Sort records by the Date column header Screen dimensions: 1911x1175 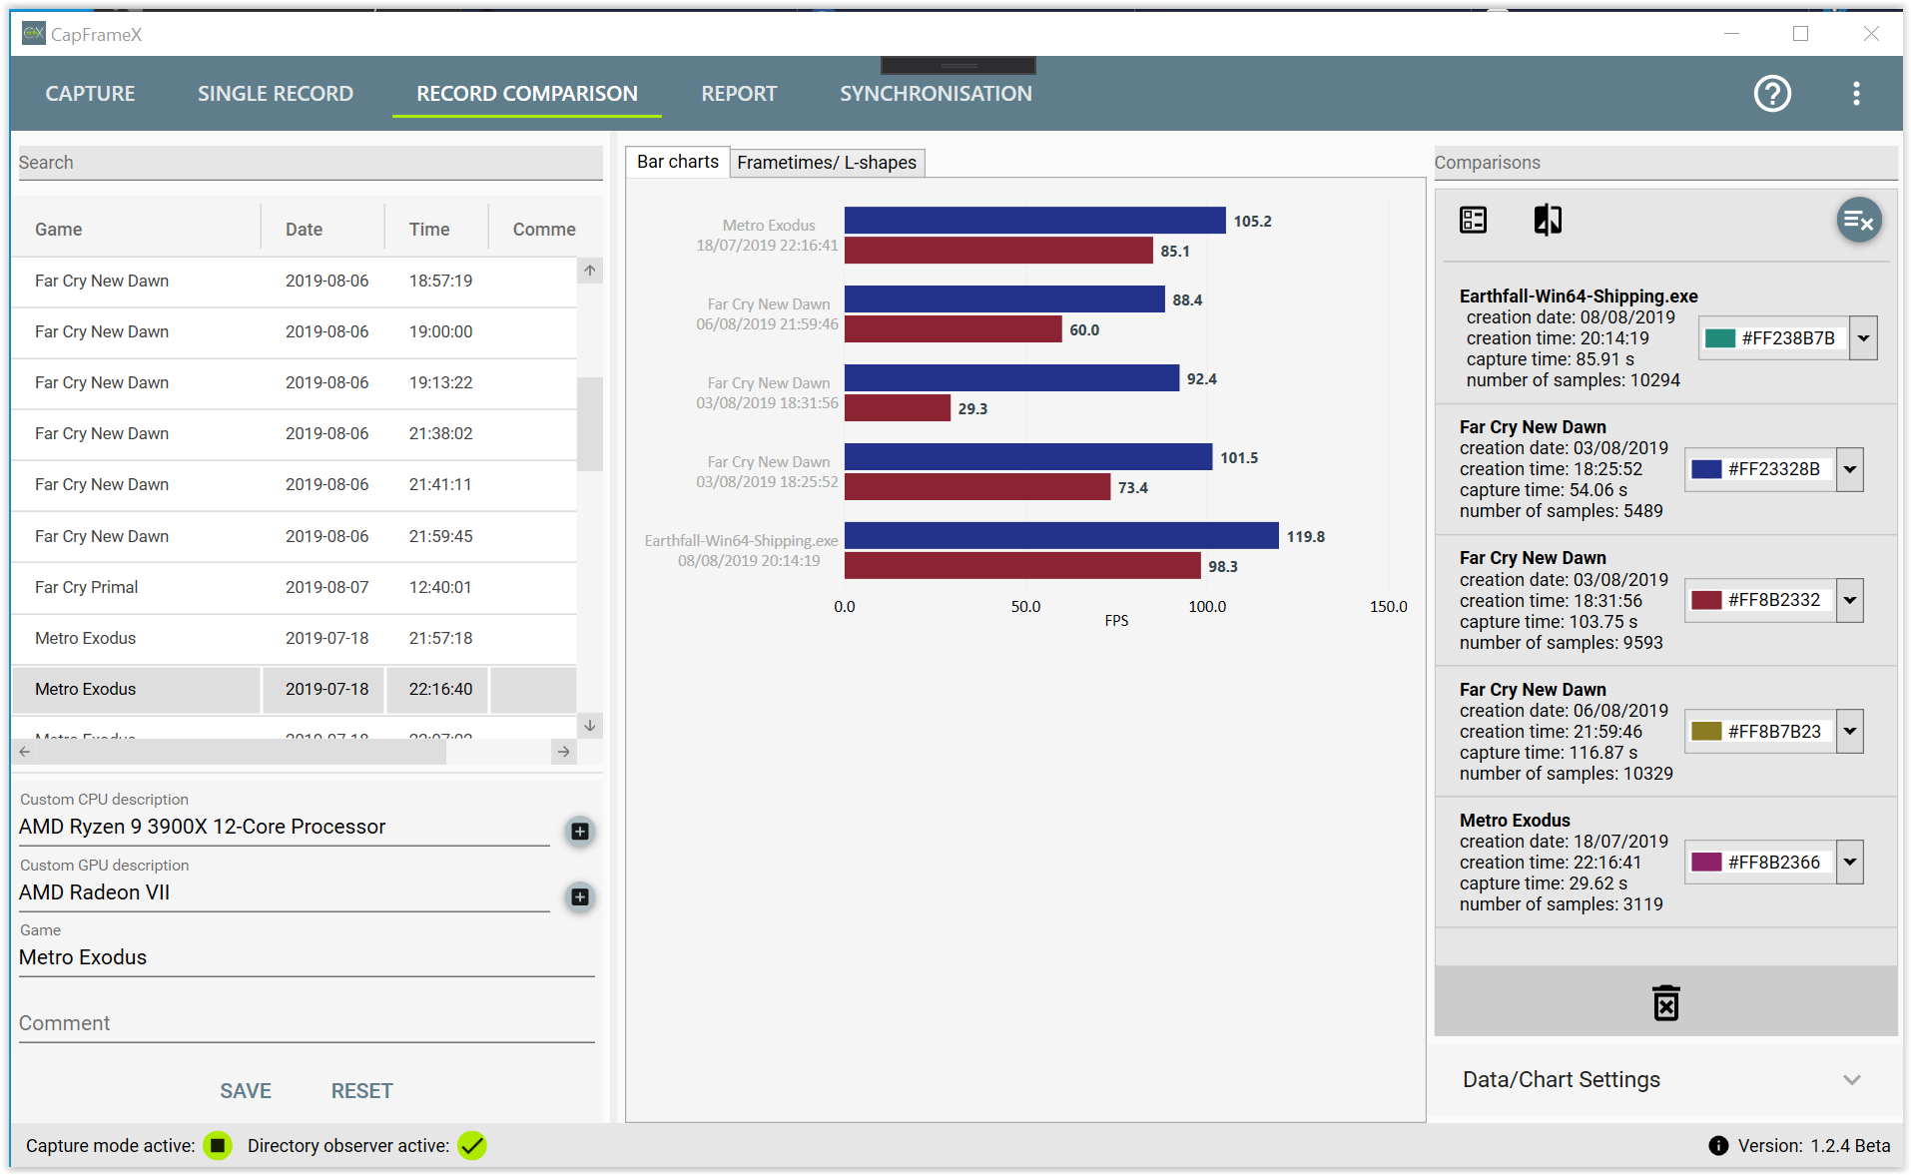point(323,230)
